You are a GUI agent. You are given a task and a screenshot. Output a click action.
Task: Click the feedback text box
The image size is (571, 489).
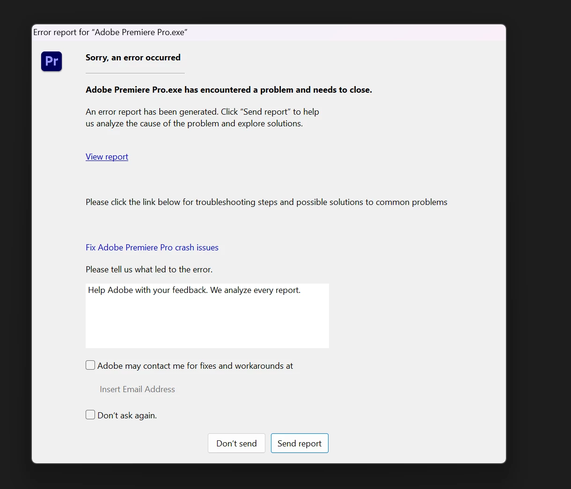(207, 315)
